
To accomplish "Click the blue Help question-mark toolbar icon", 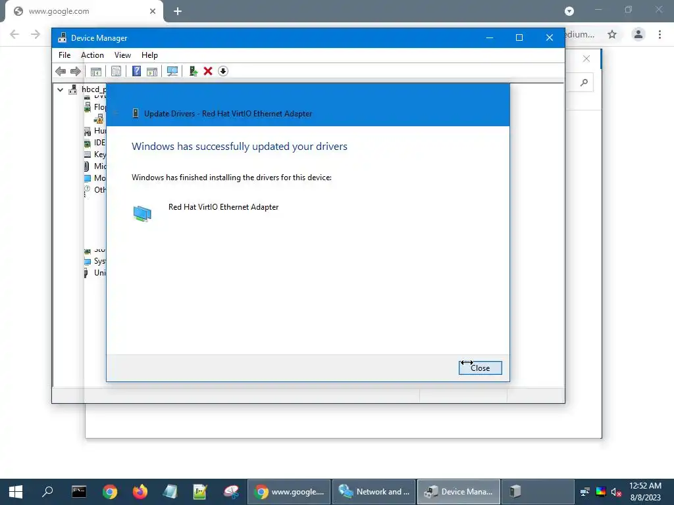I will 136,71.
